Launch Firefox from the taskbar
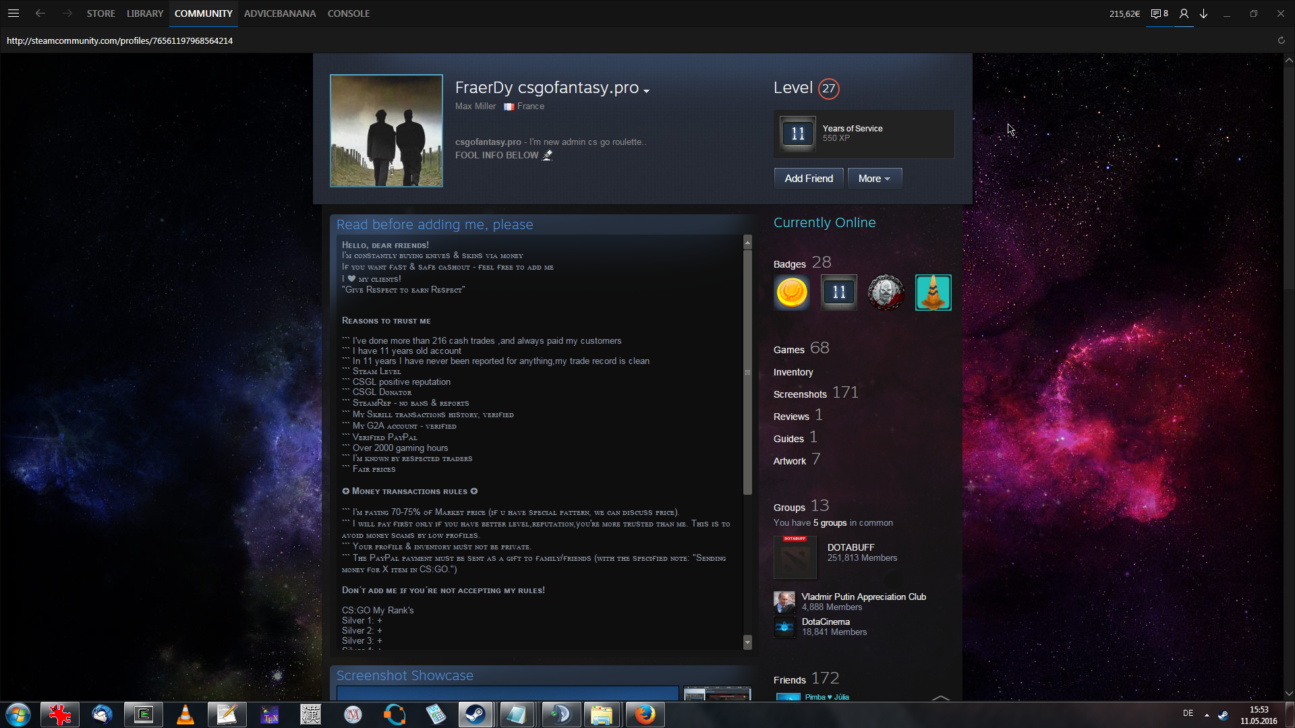The image size is (1295, 728). pyautogui.click(x=645, y=715)
